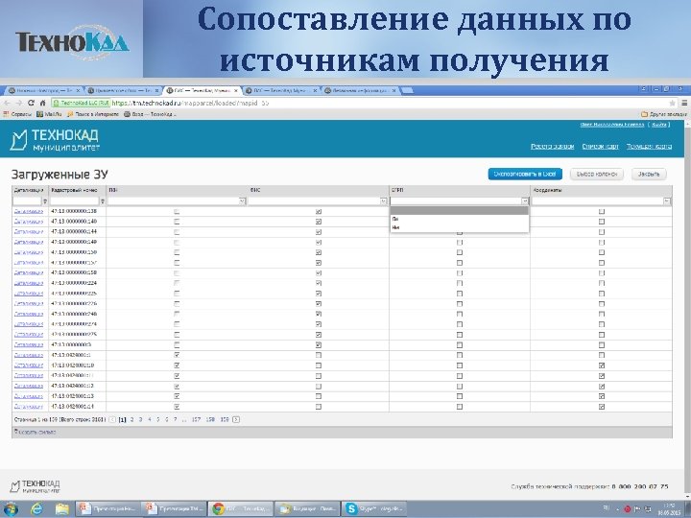Switch to the first PowerPoint taskbar window
Image resolution: width=691 pixels, height=518 pixels.
(x=107, y=508)
